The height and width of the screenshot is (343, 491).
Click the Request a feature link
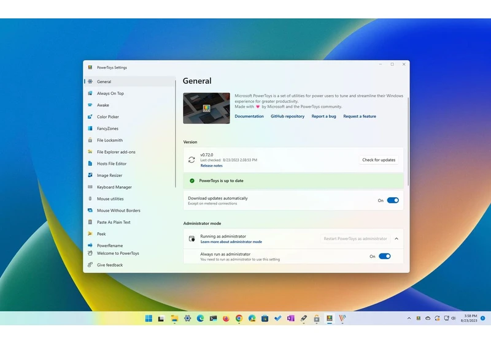[360, 116]
